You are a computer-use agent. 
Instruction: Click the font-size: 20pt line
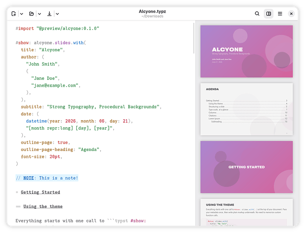(x=41, y=157)
